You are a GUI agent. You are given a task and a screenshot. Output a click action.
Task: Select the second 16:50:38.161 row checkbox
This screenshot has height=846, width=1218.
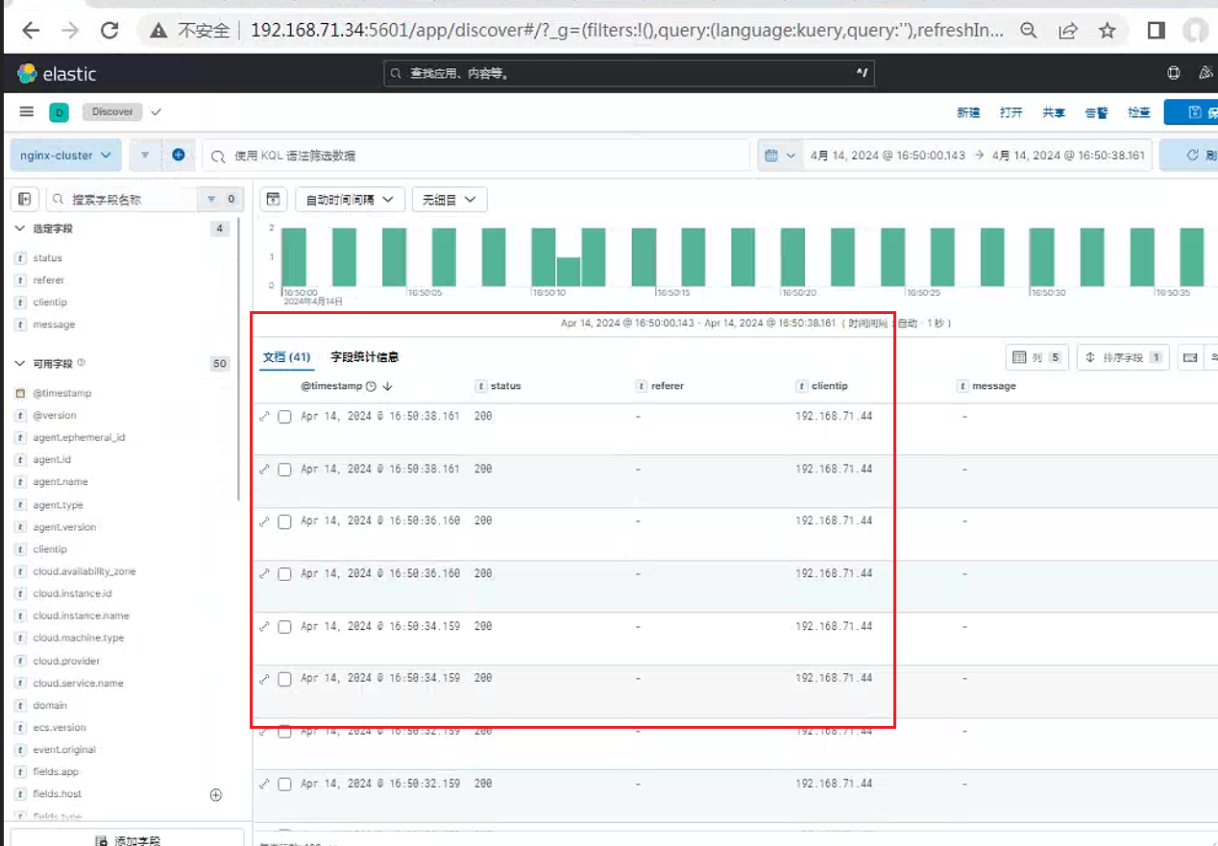[284, 470]
